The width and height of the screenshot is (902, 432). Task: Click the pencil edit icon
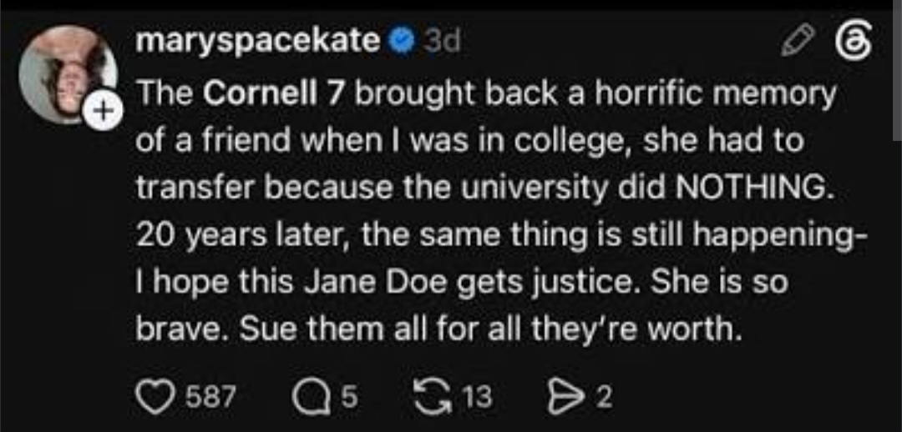click(797, 42)
